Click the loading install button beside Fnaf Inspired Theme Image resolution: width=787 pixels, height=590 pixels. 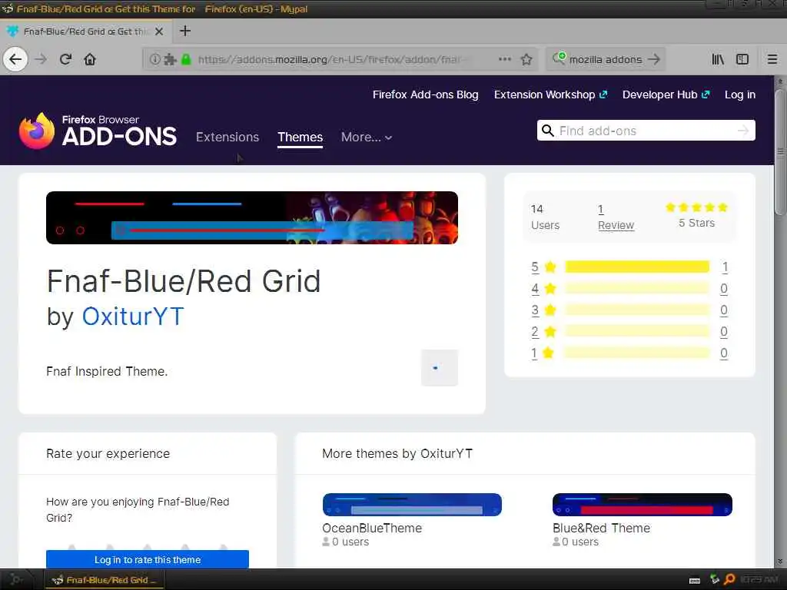click(x=439, y=368)
